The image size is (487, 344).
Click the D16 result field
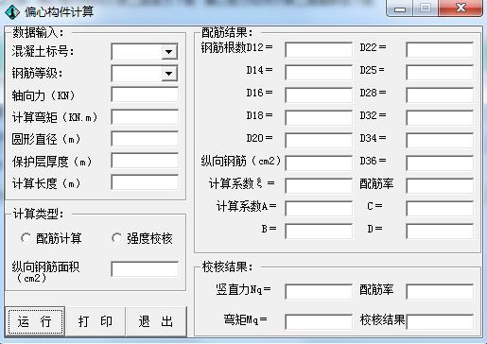319,95
